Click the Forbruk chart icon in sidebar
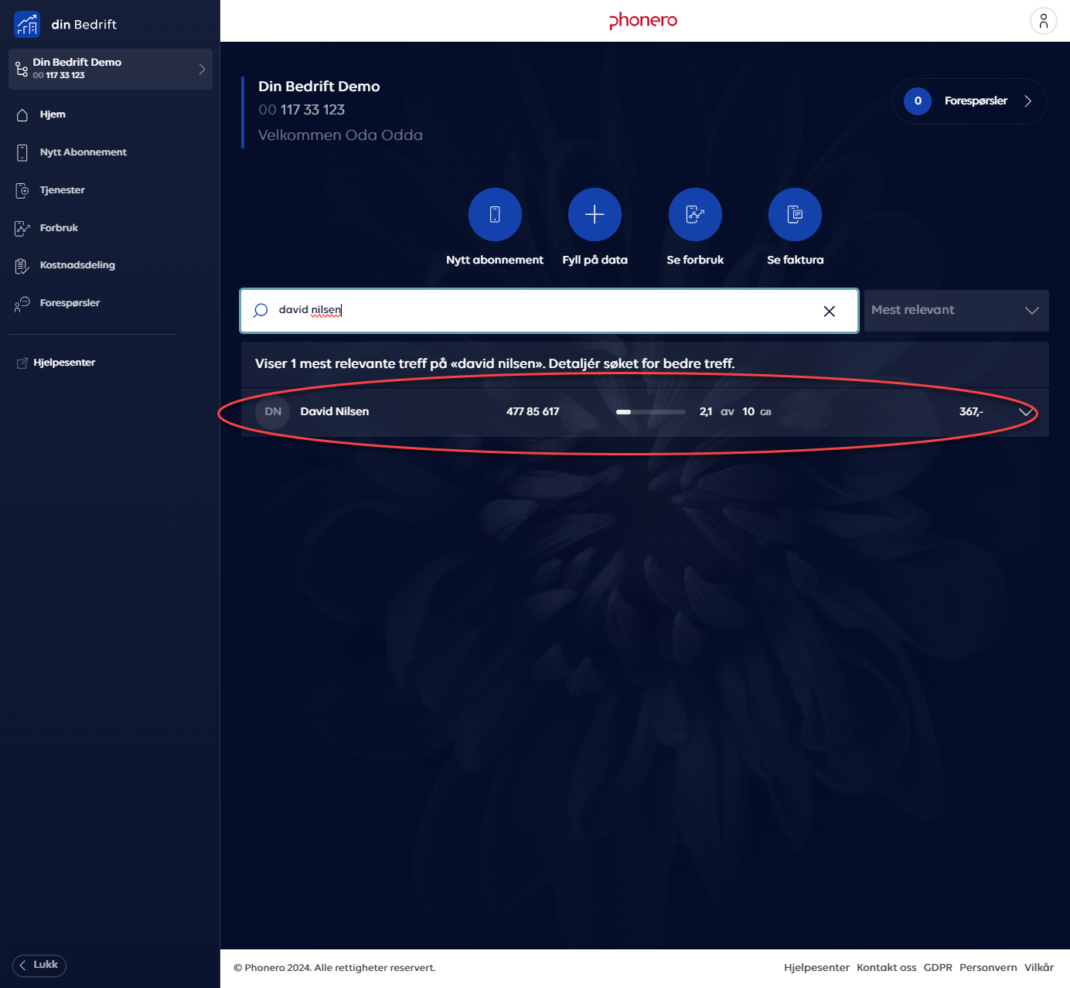The image size is (1070, 988). [x=22, y=228]
